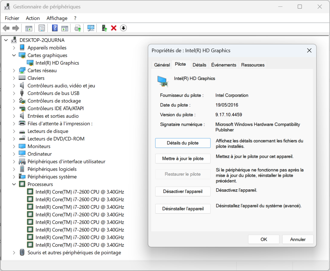330x271 pixels.
Task: Click the Intel Corporation provider value
Action: (x=232, y=95)
